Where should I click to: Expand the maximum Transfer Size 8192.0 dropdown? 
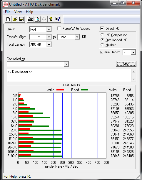77,37
